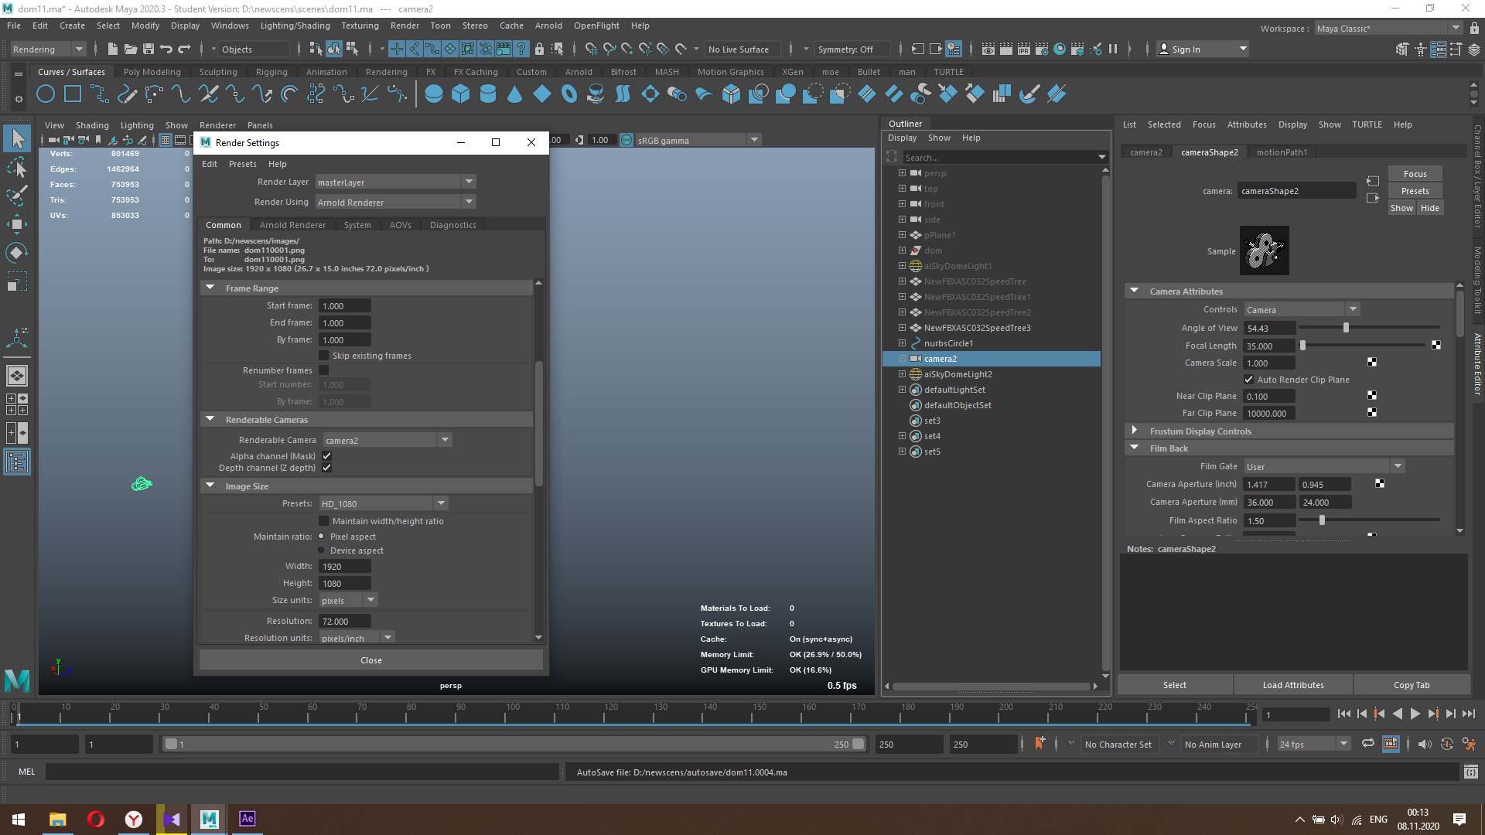
Task: Enable Maintain width/height ratio checkbox
Action: pos(324,521)
